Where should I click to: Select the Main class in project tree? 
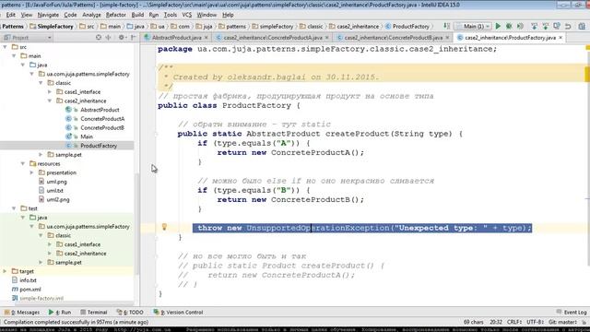(87, 136)
